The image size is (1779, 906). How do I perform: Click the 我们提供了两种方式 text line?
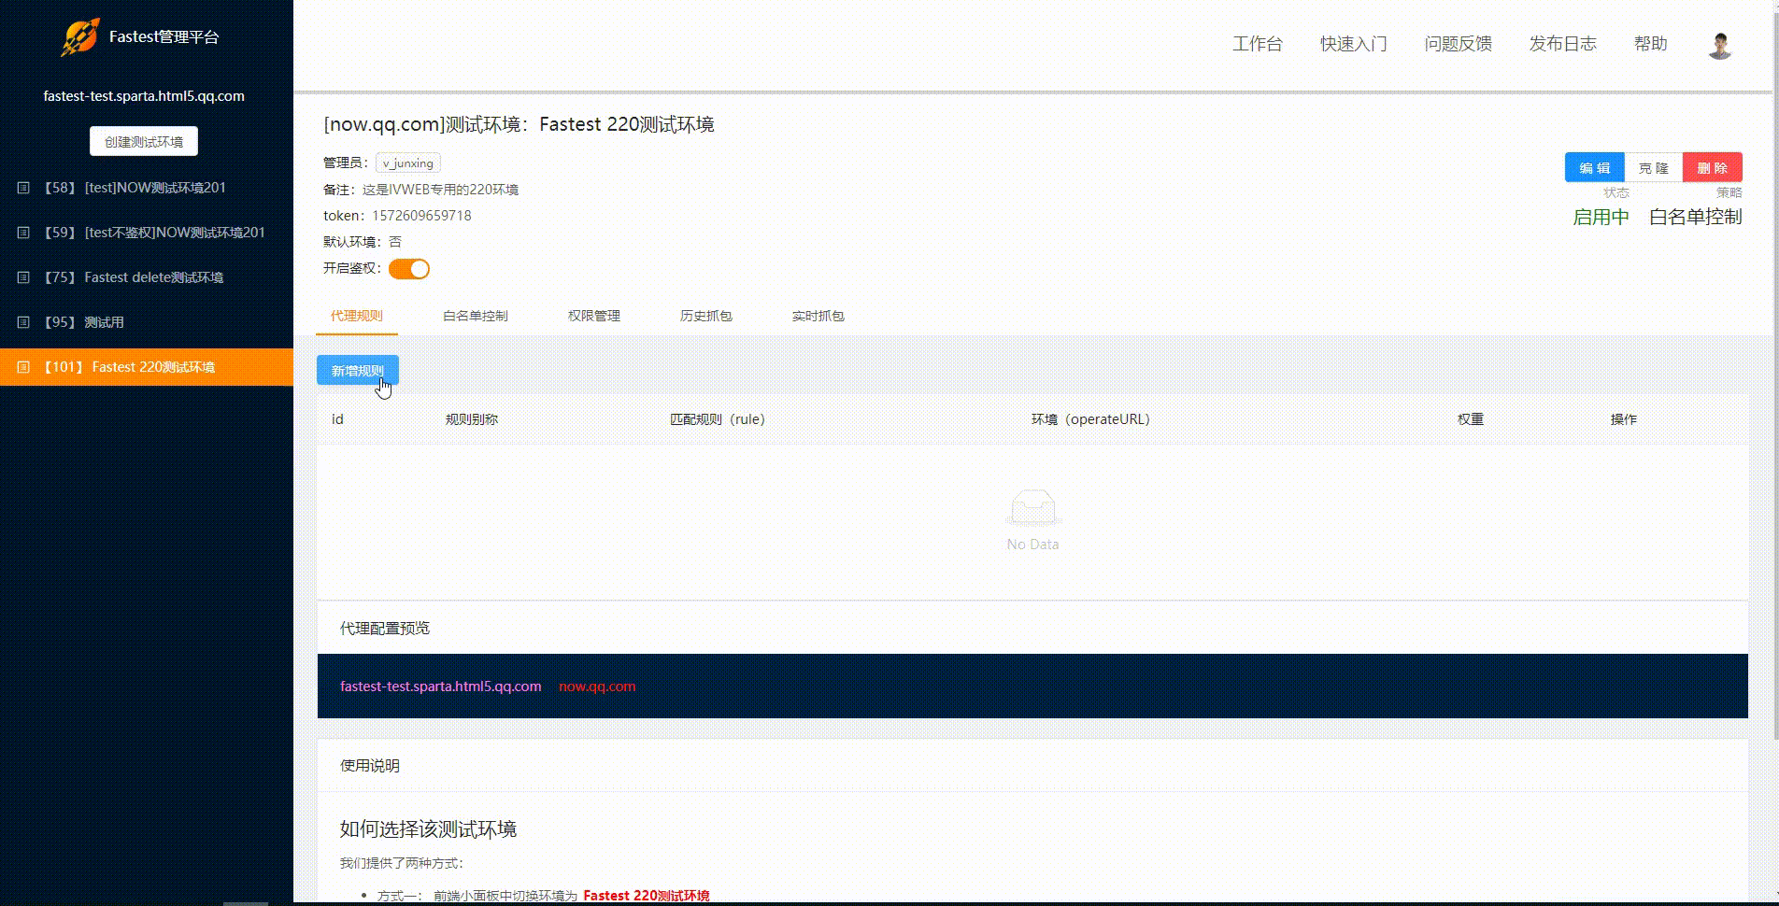pos(402,863)
